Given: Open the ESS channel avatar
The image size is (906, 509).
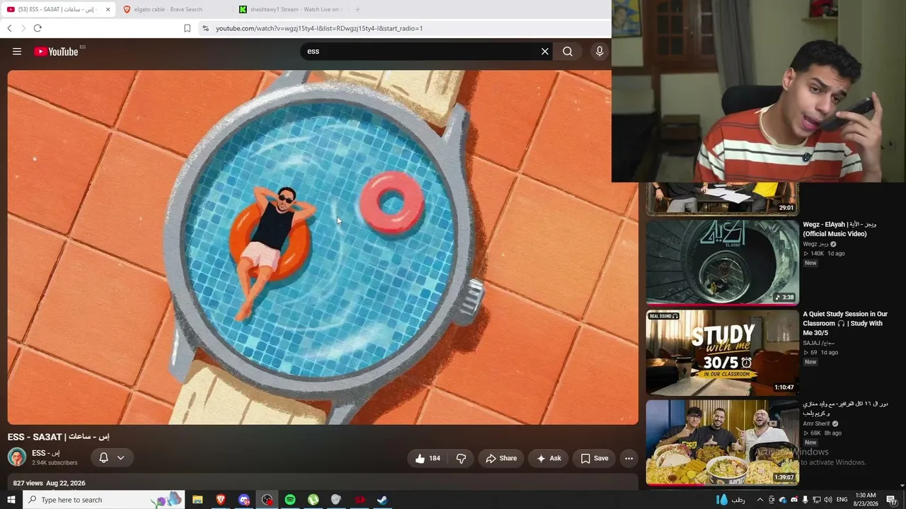Looking at the screenshot, I should coord(17,457).
